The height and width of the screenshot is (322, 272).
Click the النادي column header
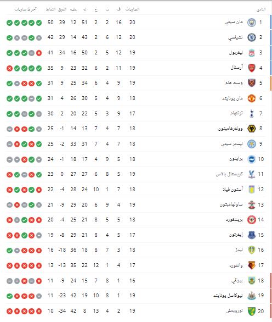(x=261, y=9)
